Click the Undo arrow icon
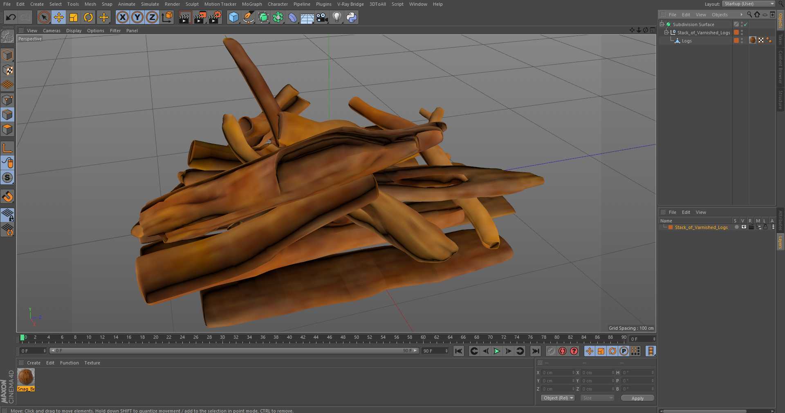Screen dimensions: 785x413 click(x=11, y=17)
